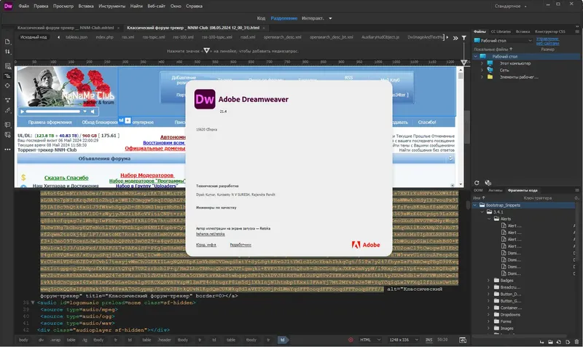Mute the page audio player speaker
The image size is (583, 347).
(93, 112)
